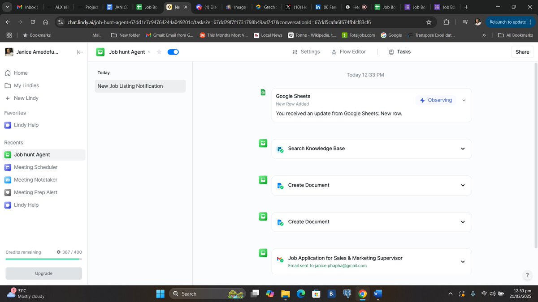Image resolution: width=538 pixels, height=302 pixels.
Task: Go back in the browser
Action: coord(8,22)
